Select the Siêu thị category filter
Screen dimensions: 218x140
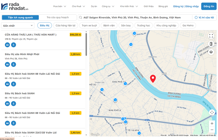pos(44,26)
